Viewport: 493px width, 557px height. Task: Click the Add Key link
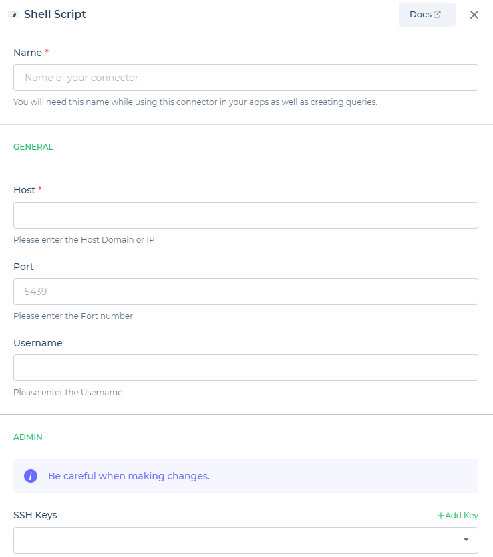(x=458, y=516)
